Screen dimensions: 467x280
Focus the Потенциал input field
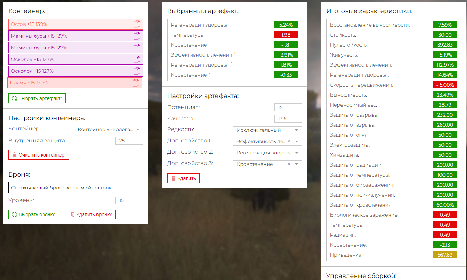tap(288, 107)
